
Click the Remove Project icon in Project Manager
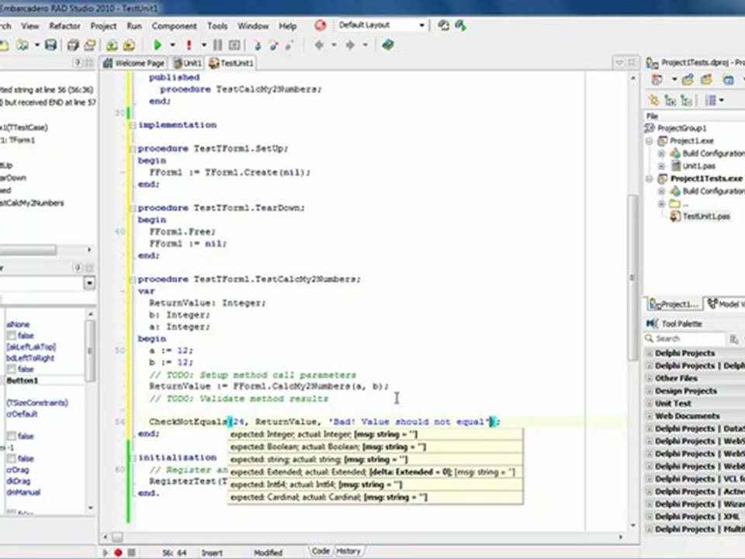706,80
